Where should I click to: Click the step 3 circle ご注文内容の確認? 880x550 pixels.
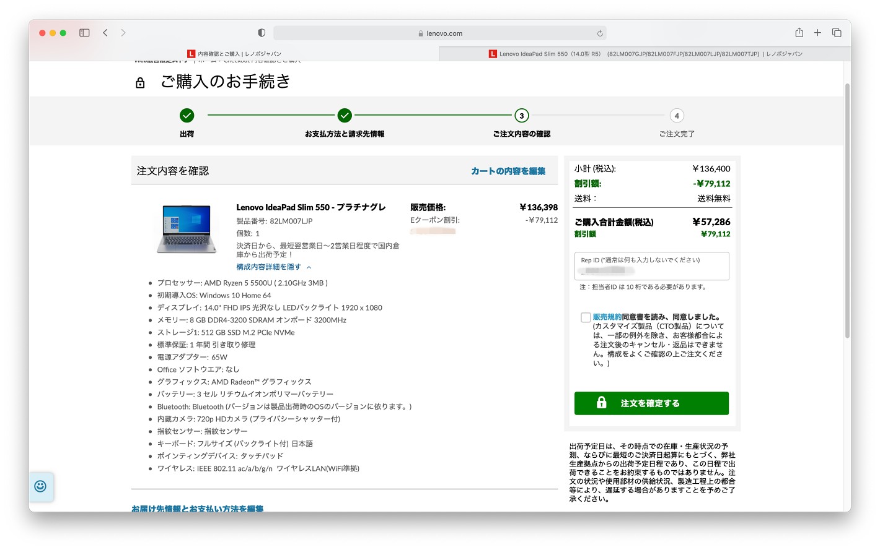[x=522, y=116]
